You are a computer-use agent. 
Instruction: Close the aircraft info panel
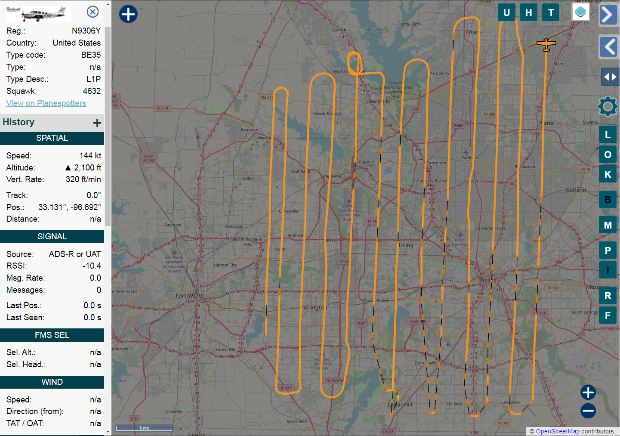93,12
